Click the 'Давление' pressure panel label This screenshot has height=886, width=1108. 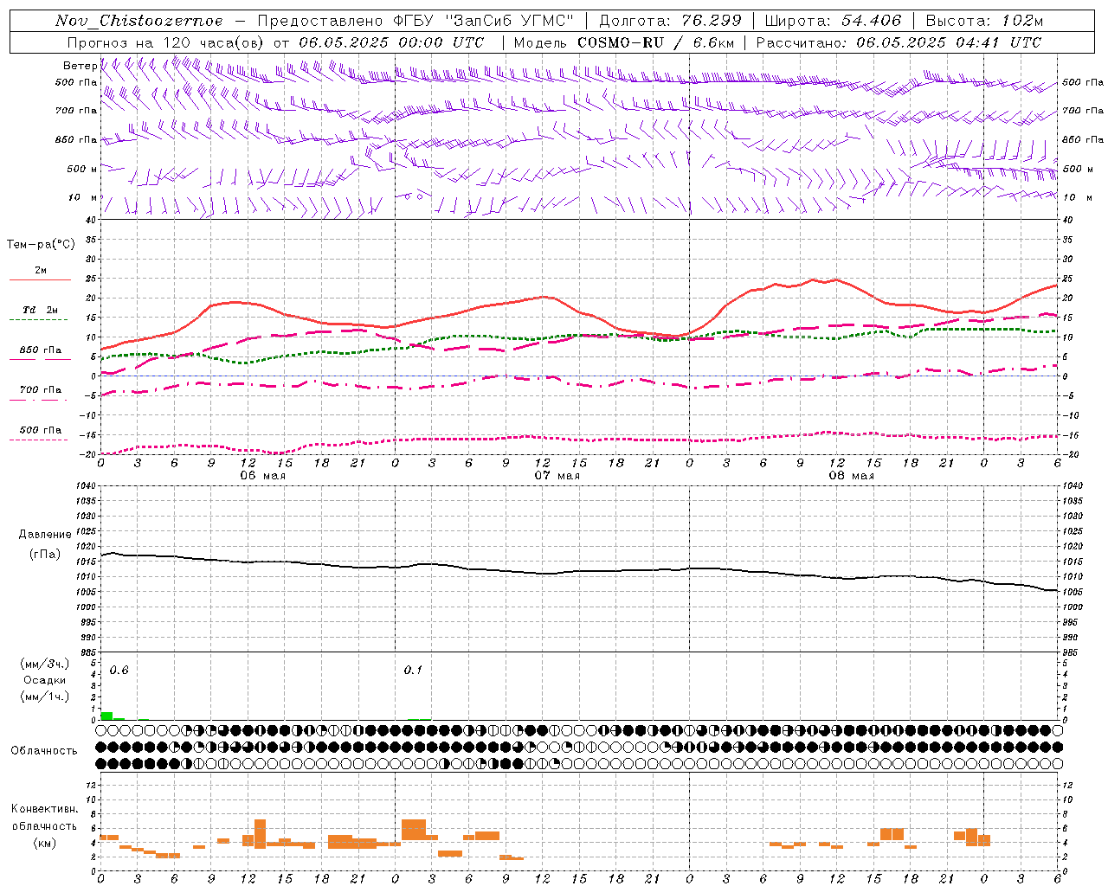(x=45, y=535)
